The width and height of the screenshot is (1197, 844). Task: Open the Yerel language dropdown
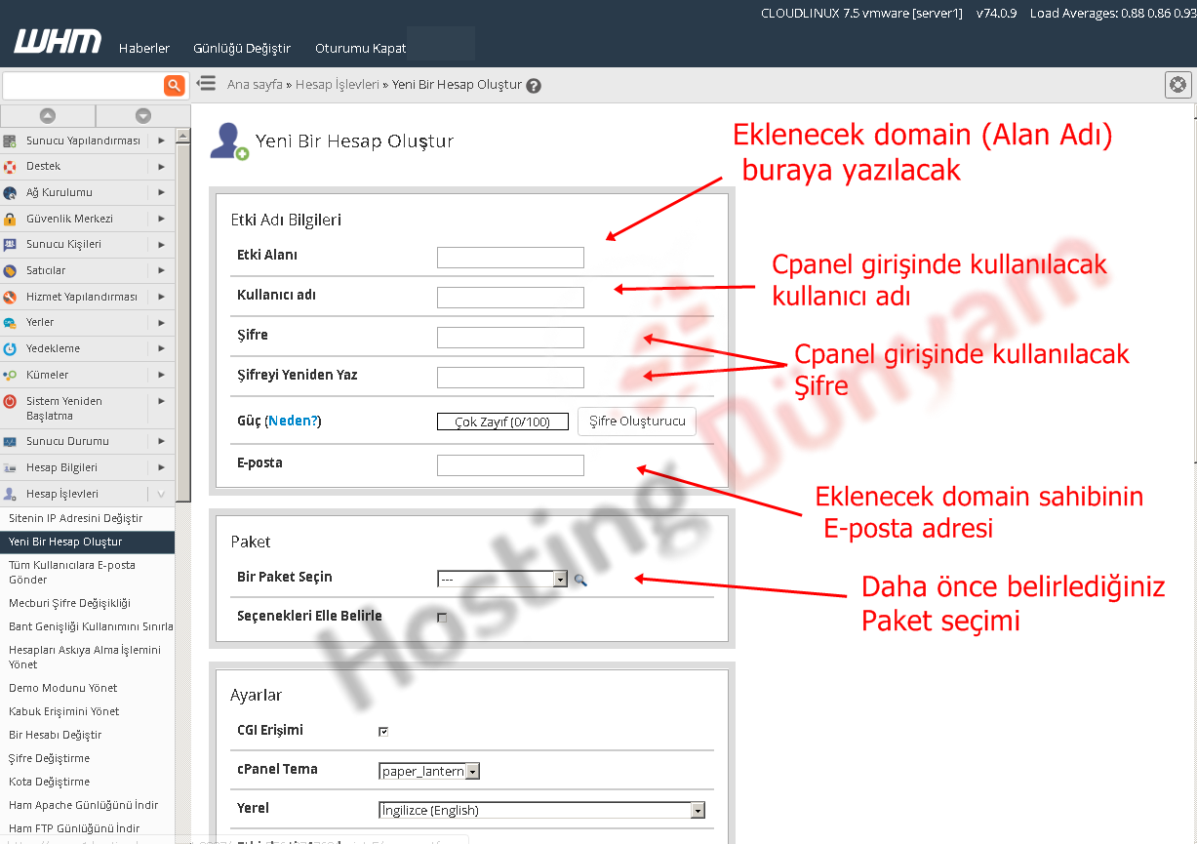(x=541, y=810)
